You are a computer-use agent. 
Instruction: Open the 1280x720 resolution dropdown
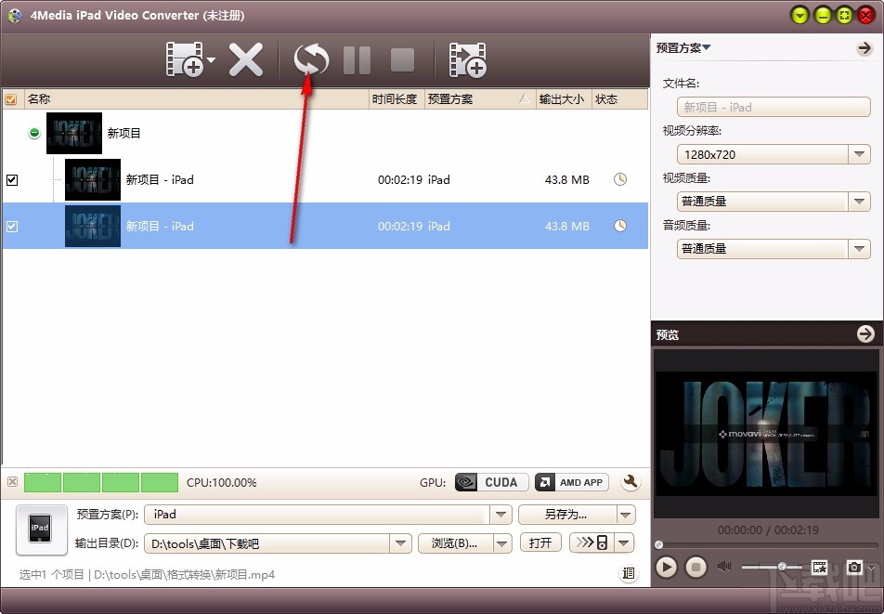pos(860,154)
